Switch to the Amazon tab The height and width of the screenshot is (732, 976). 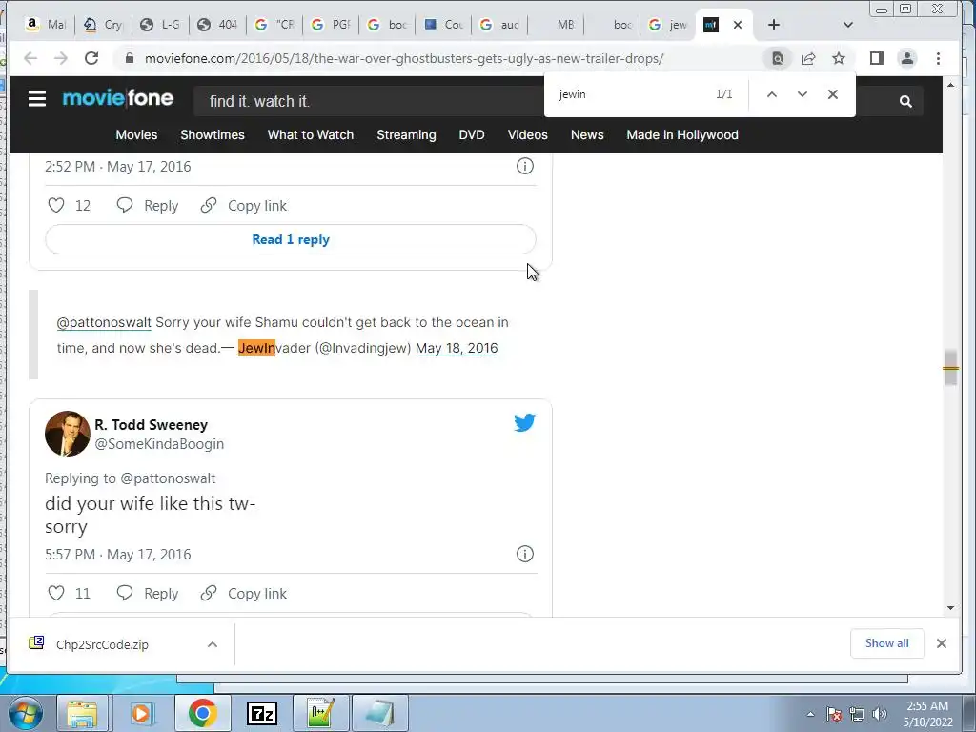pos(45,25)
